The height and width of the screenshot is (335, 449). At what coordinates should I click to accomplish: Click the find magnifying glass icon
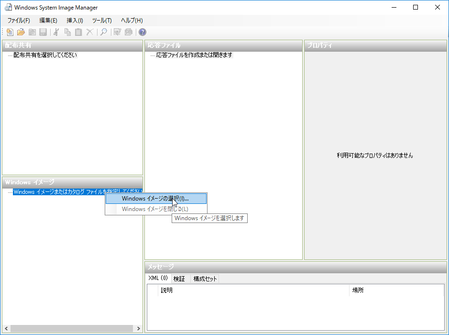pyautogui.click(x=104, y=32)
